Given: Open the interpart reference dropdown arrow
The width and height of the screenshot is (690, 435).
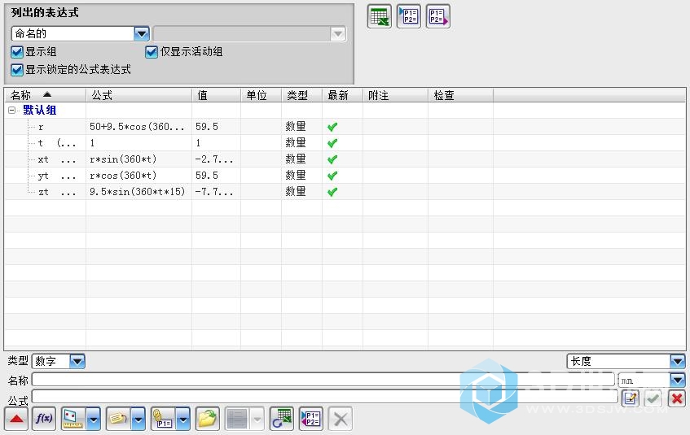Looking at the screenshot, I should click(183, 419).
